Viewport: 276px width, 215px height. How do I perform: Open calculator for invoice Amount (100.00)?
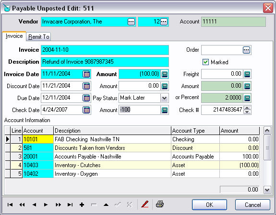pos(165,74)
